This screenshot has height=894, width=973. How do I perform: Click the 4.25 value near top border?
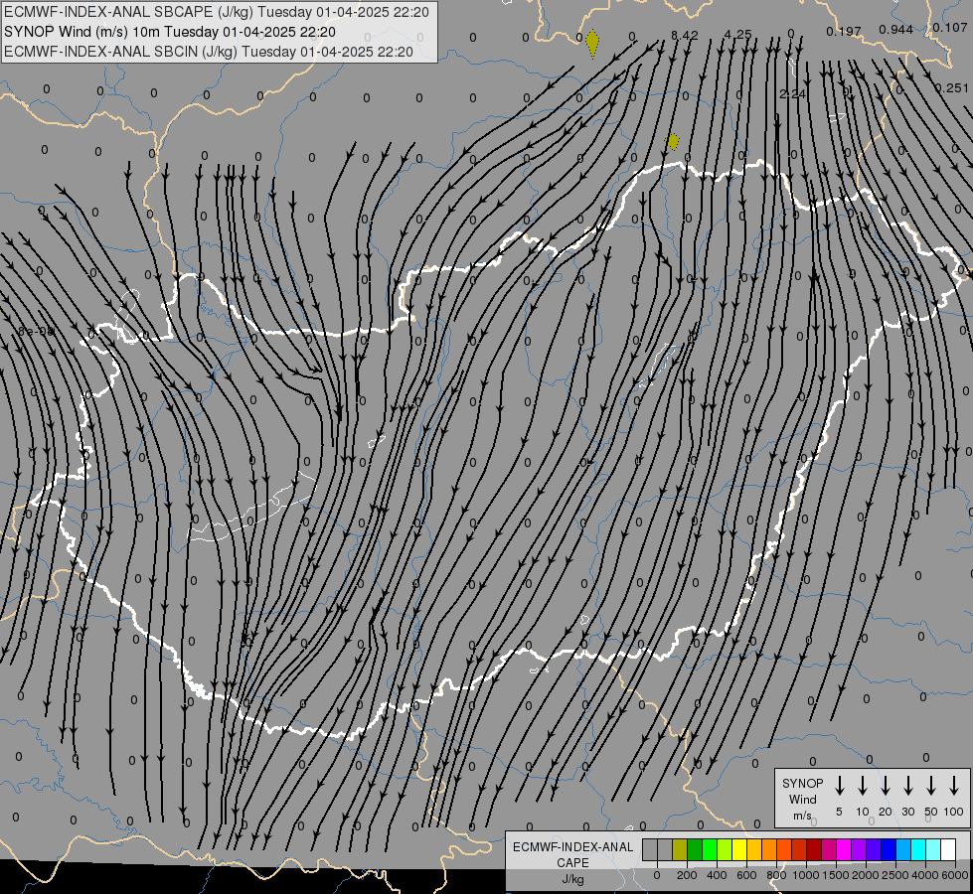pyautogui.click(x=737, y=35)
